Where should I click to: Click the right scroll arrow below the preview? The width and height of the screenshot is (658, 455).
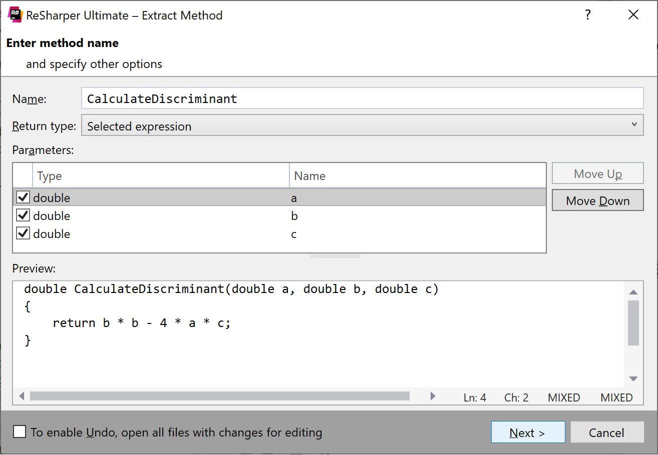click(x=433, y=395)
